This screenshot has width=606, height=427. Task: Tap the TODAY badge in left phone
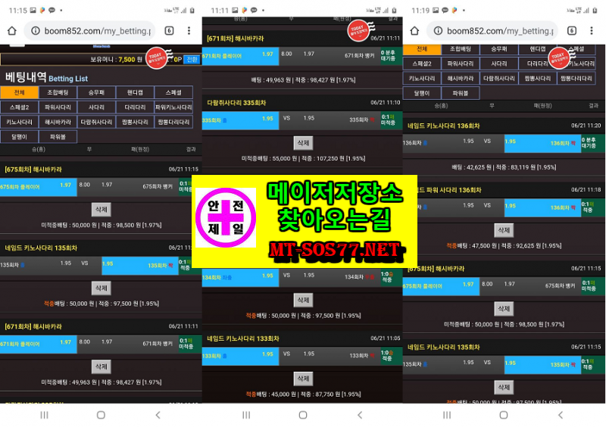[x=157, y=58]
